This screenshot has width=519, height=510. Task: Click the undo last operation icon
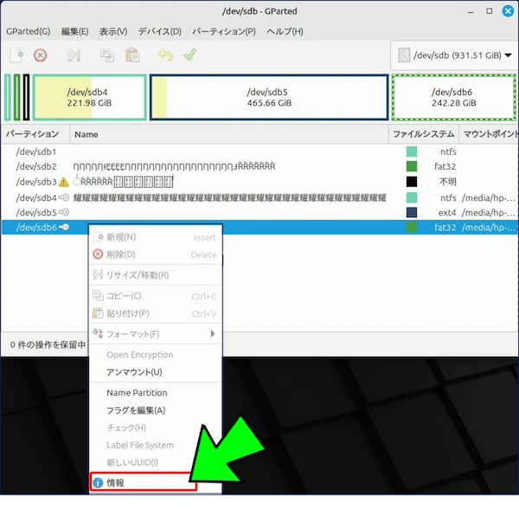[x=166, y=55]
